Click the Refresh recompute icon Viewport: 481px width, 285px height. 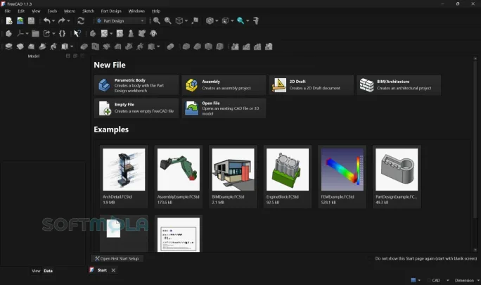point(81,20)
